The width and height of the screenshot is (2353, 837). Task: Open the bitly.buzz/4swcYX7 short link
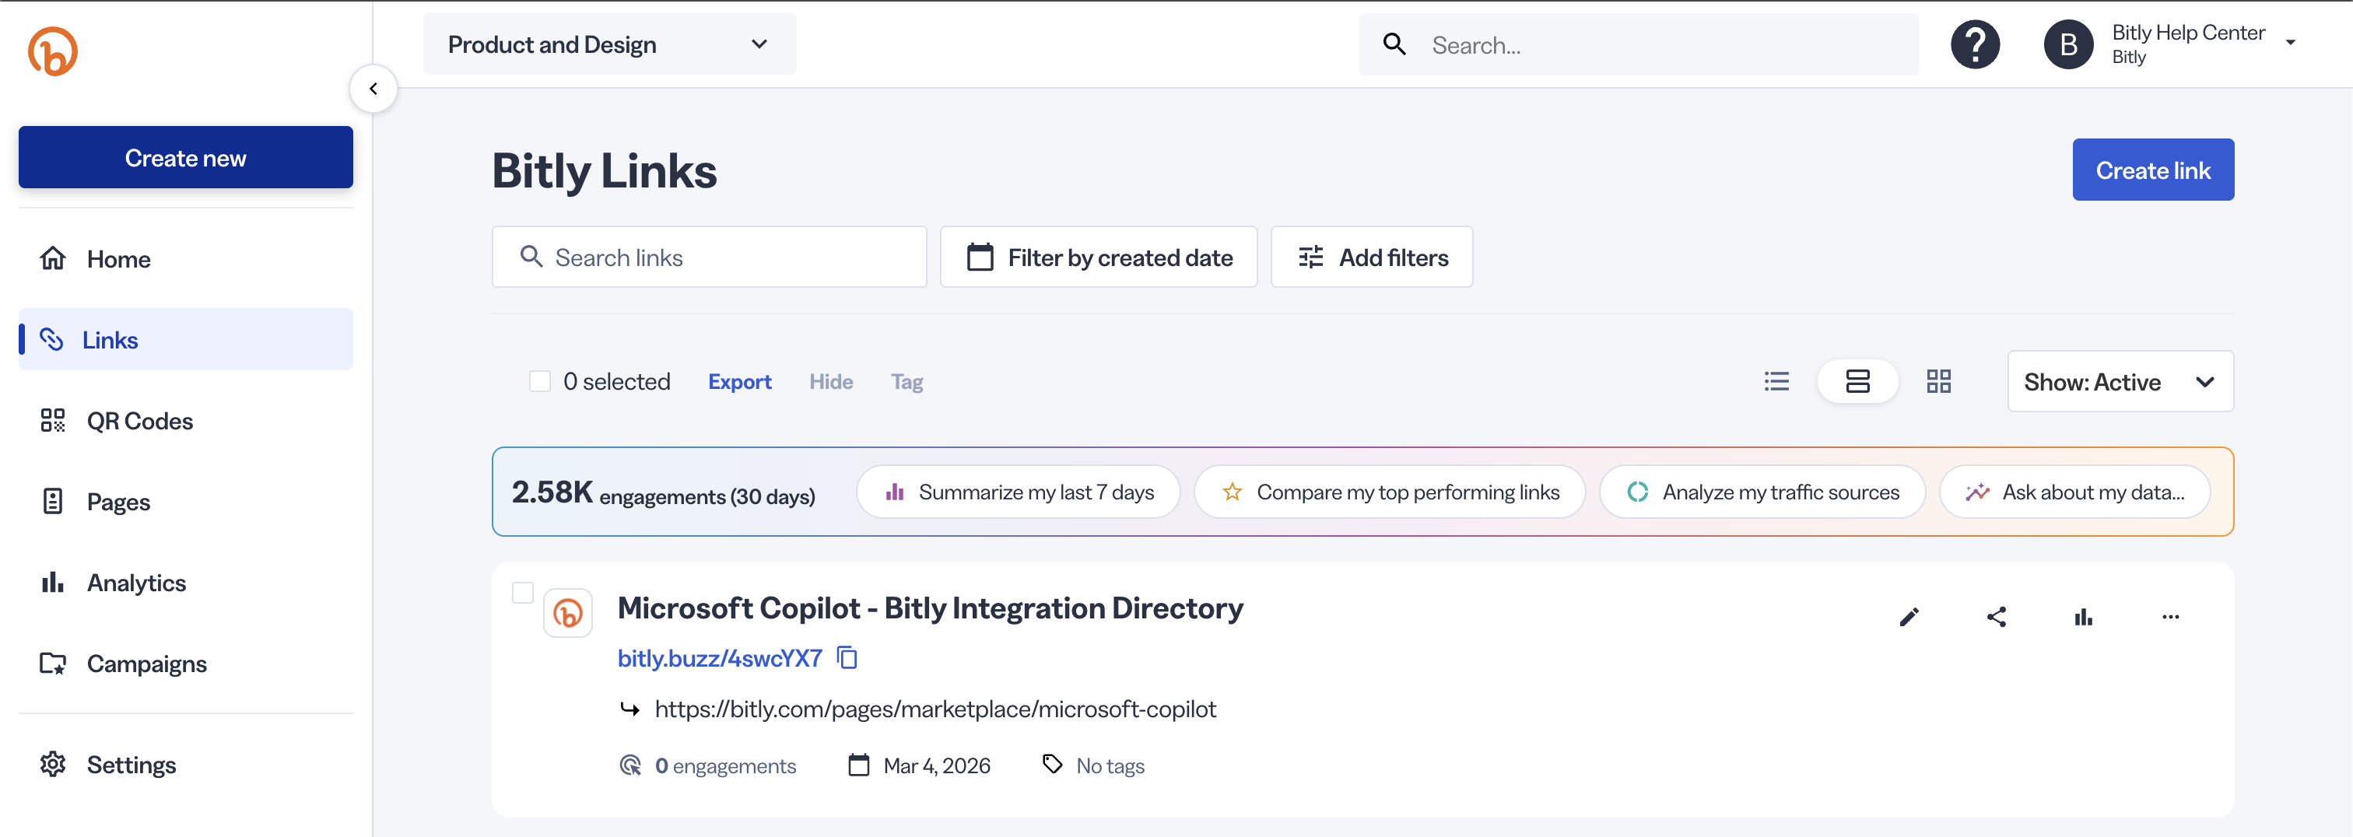click(x=720, y=658)
